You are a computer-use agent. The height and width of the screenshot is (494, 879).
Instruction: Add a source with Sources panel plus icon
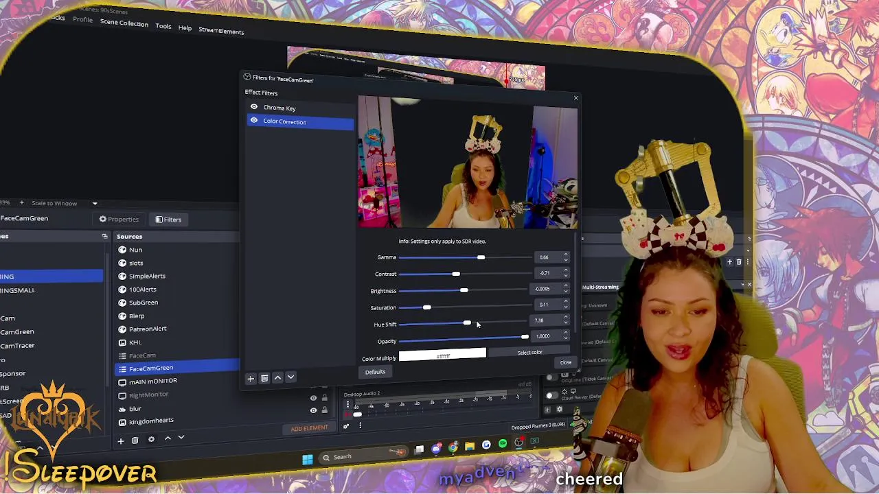coord(121,440)
